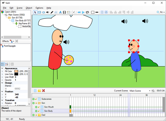Viewport: 166px width, 121px height.
Task: Click the align left edges icon
Action: pyautogui.click(x=111, y=12)
